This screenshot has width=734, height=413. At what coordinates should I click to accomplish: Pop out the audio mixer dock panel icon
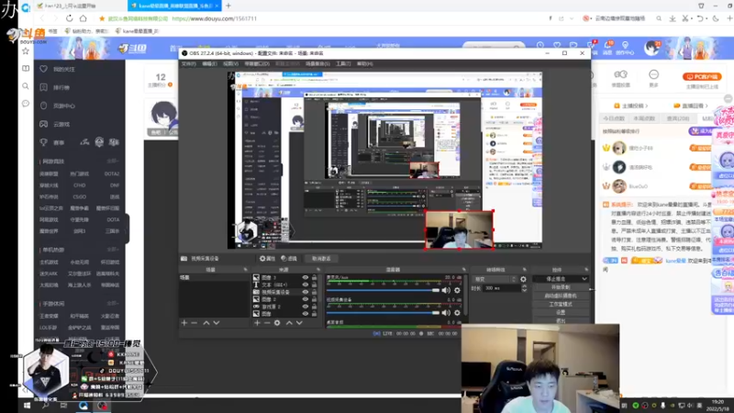(x=464, y=270)
